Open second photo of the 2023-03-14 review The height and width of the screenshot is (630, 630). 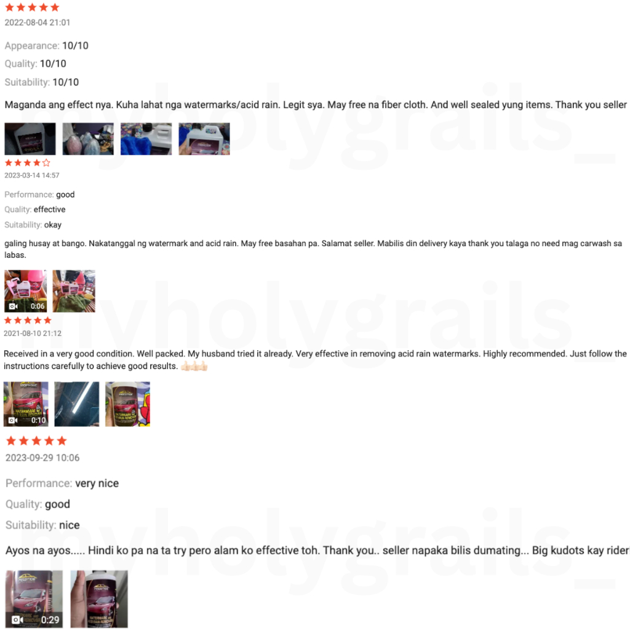[74, 291]
